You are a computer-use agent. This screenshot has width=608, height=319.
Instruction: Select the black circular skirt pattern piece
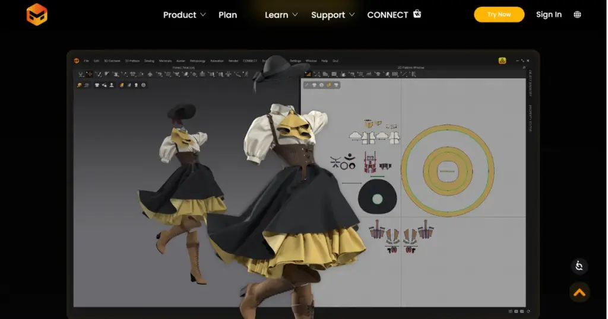pyautogui.click(x=377, y=197)
